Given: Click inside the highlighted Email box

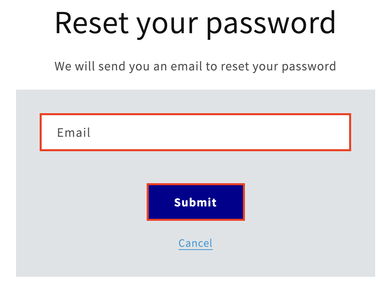Looking at the screenshot, I should (195, 132).
